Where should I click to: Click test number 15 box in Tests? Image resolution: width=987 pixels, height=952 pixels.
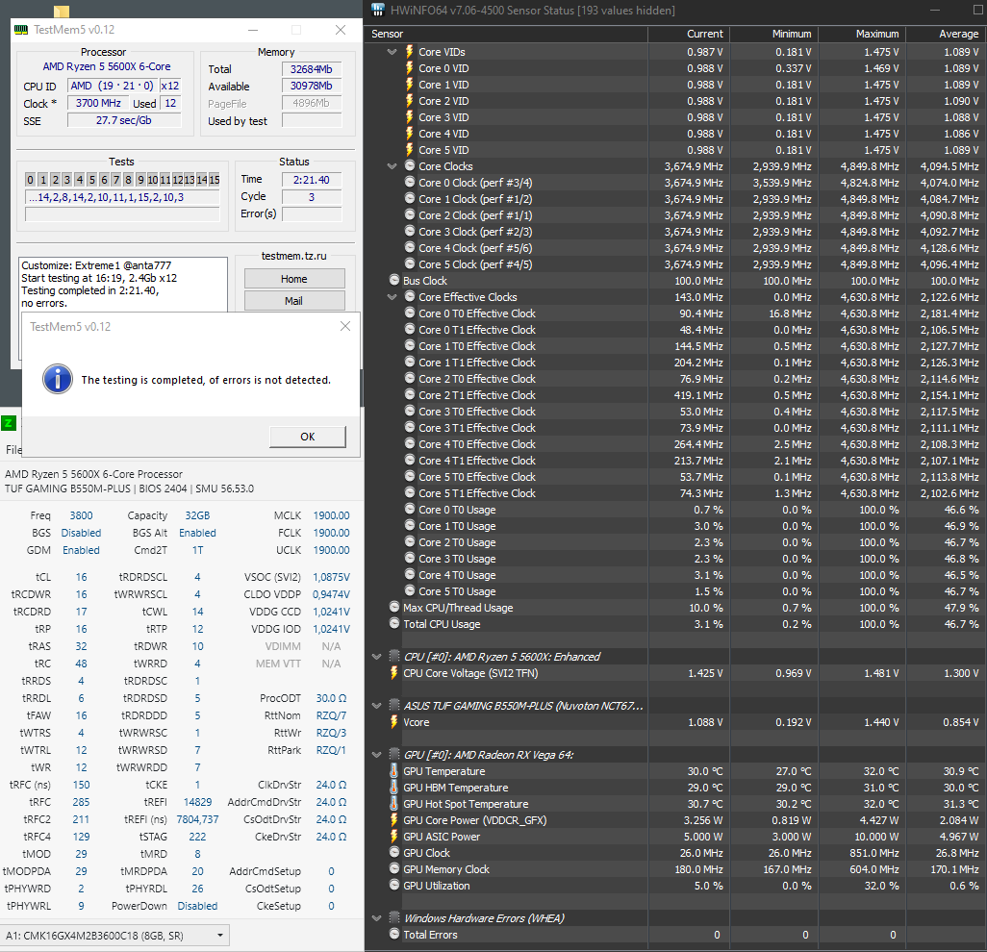214,180
